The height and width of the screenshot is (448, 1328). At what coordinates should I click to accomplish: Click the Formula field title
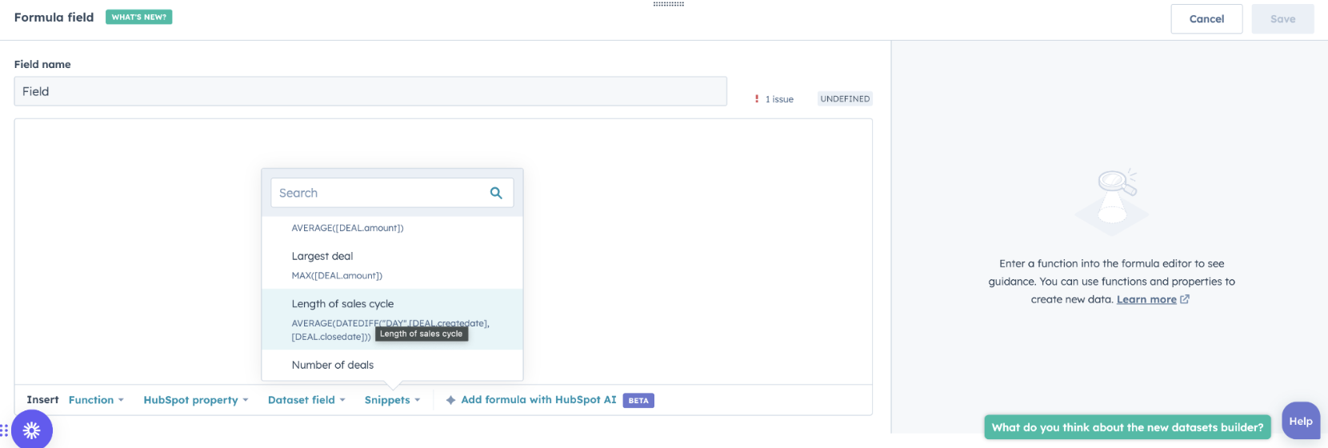click(x=54, y=17)
